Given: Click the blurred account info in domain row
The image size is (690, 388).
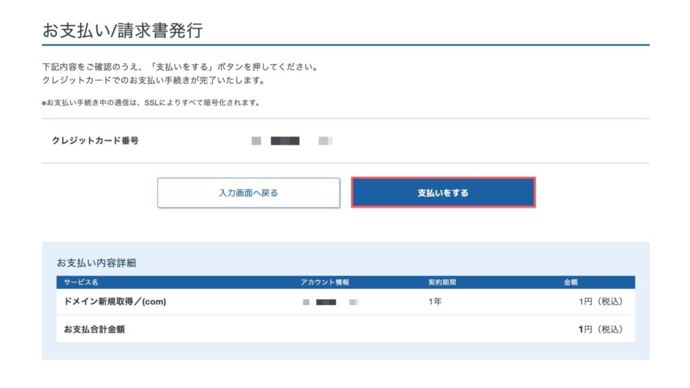Looking at the screenshot, I should (x=330, y=302).
